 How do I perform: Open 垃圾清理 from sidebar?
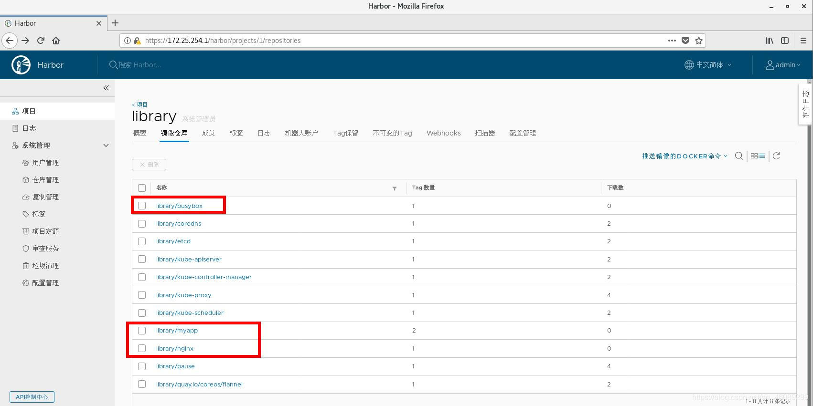click(45, 266)
